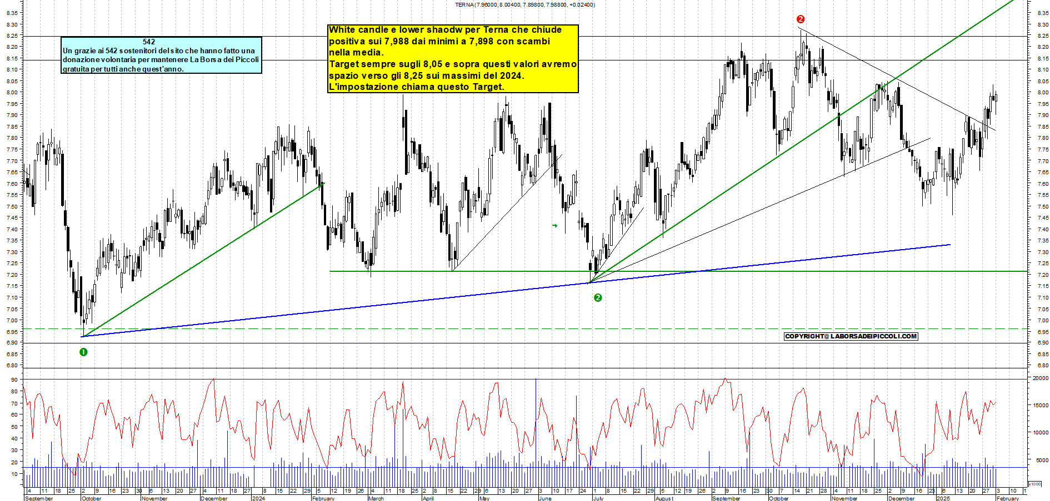
Task: Click the '10000' volume scale label
Action: tap(1041, 432)
